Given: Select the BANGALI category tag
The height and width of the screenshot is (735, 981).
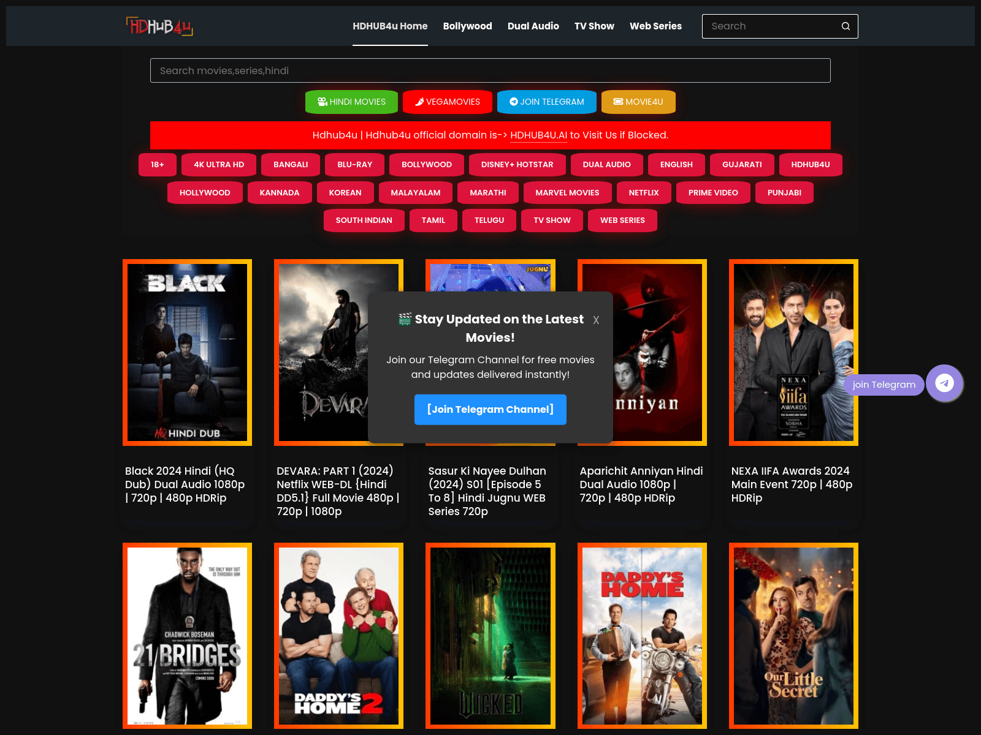Looking at the screenshot, I should (291, 165).
